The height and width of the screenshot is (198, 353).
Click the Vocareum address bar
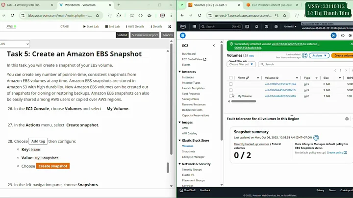tap(59, 16)
